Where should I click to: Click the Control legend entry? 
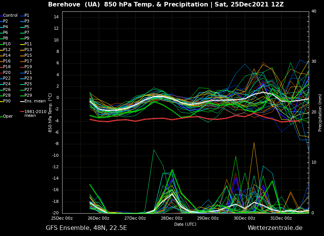pyautogui.click(x=10, y=16)
